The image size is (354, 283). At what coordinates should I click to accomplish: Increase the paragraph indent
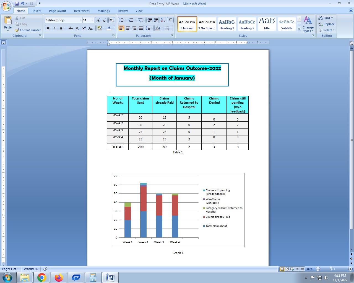pyautogui.click(x=156, y=20)
